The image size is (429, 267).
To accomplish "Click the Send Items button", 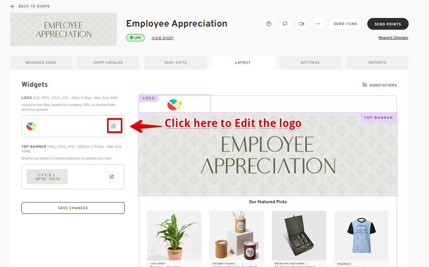I will coord(345,24).
